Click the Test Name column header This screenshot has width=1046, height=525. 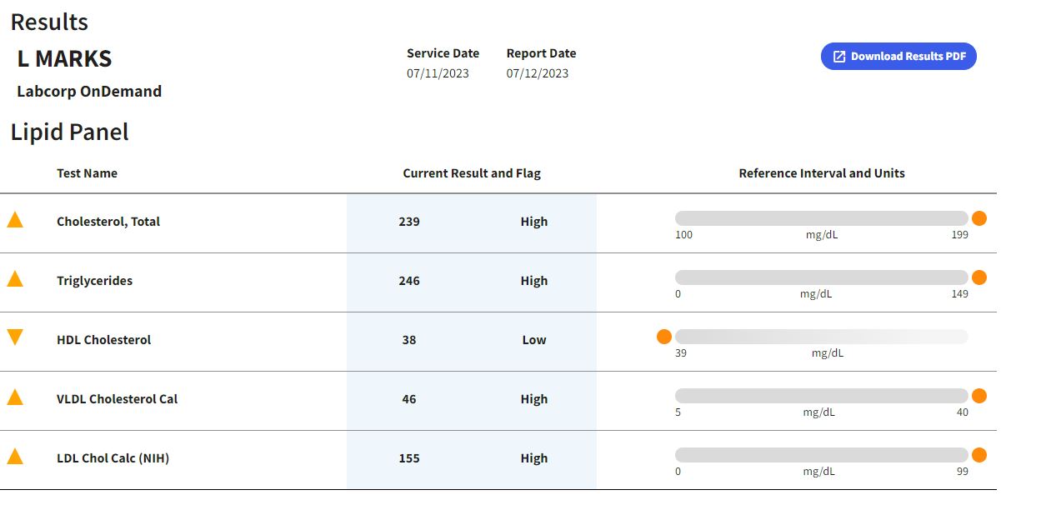point(87,173)
